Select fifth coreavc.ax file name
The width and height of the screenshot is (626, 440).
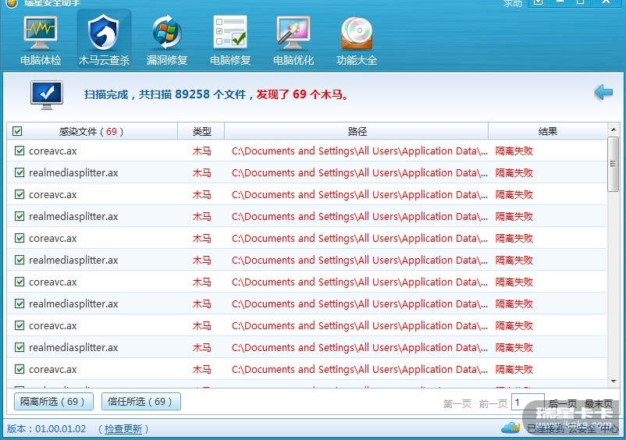[53, 325]
